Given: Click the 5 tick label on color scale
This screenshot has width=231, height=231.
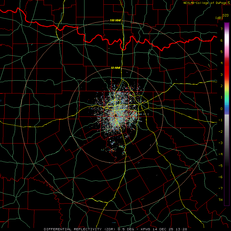Looking at the screenshot, I should (222, 52).
